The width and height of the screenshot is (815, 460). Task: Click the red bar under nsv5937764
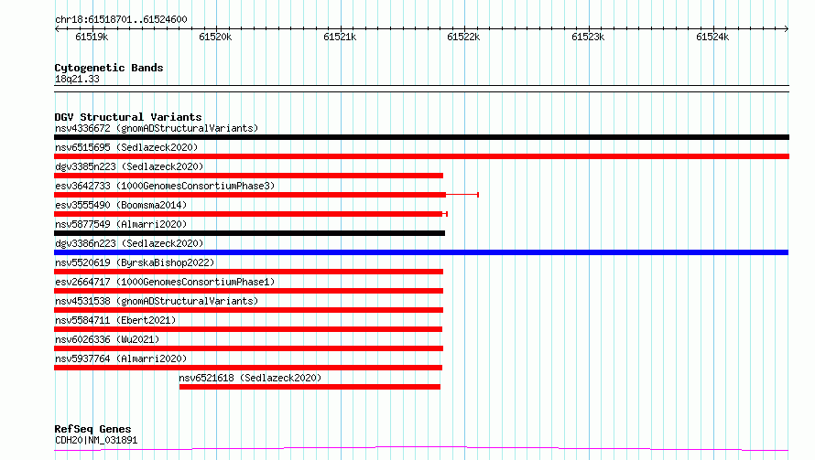click(x=248, y=368)
